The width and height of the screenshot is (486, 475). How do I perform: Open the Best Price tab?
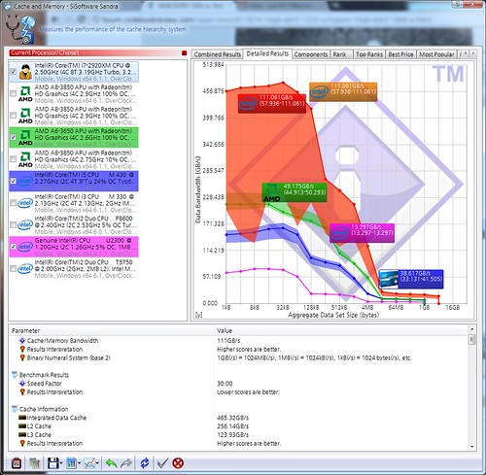(400, 54)
